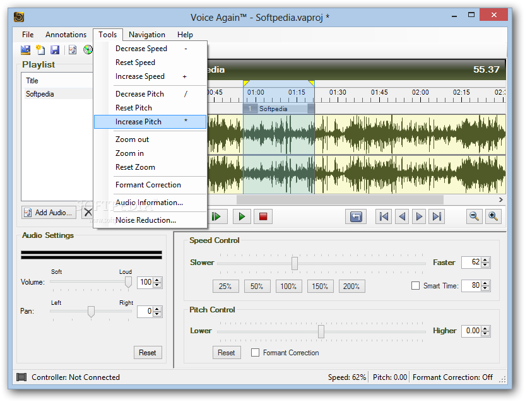Choose Increase Pitch from Tools menu
This screenshot has width=525, height=402.
click(x=150, y=122)
